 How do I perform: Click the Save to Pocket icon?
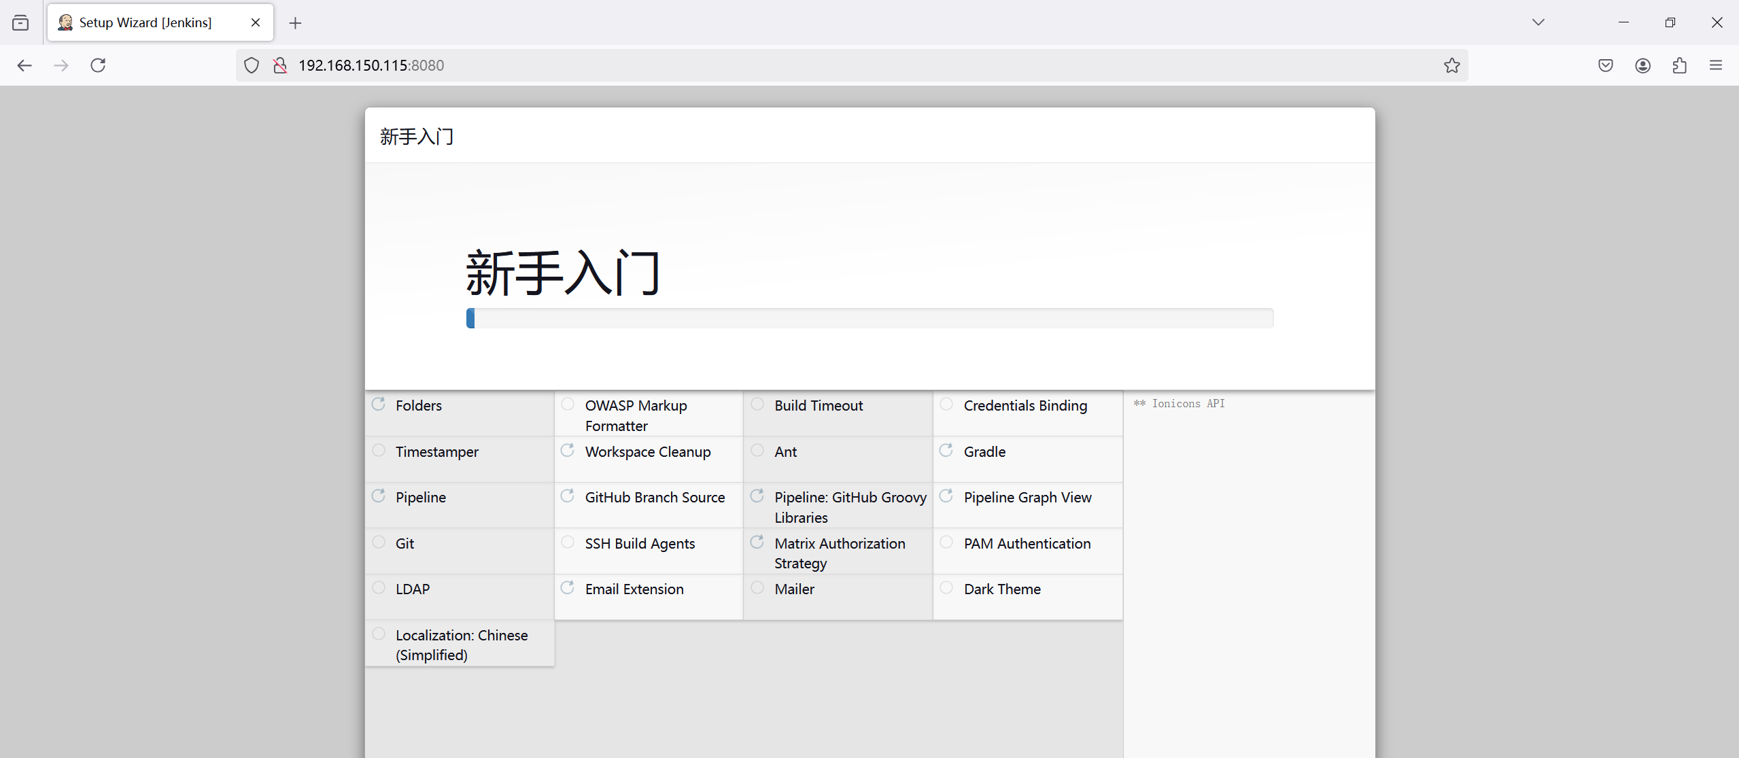click(1606, 65)
